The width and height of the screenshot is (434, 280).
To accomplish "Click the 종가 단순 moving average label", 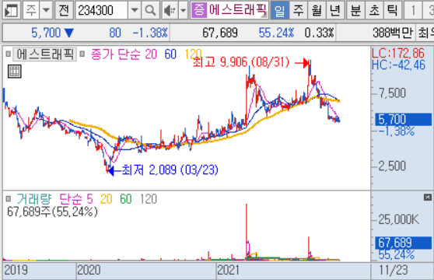I will coord(116,54).
